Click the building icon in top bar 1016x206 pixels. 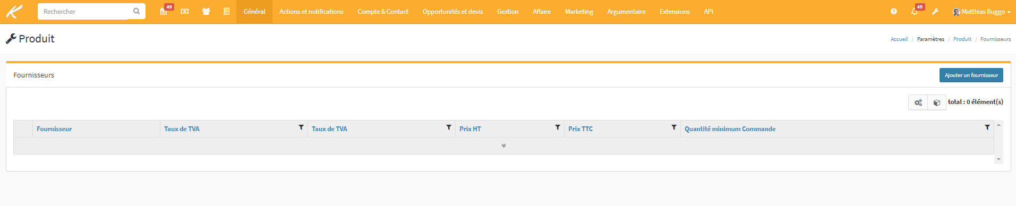(x=227, y=11)
